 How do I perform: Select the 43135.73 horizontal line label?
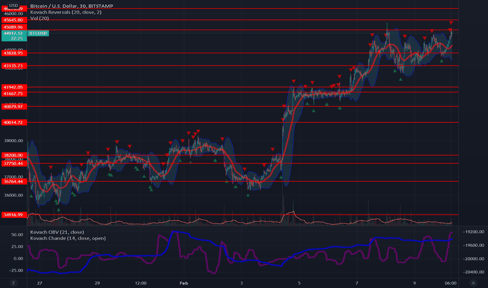(x=14, y=66)
